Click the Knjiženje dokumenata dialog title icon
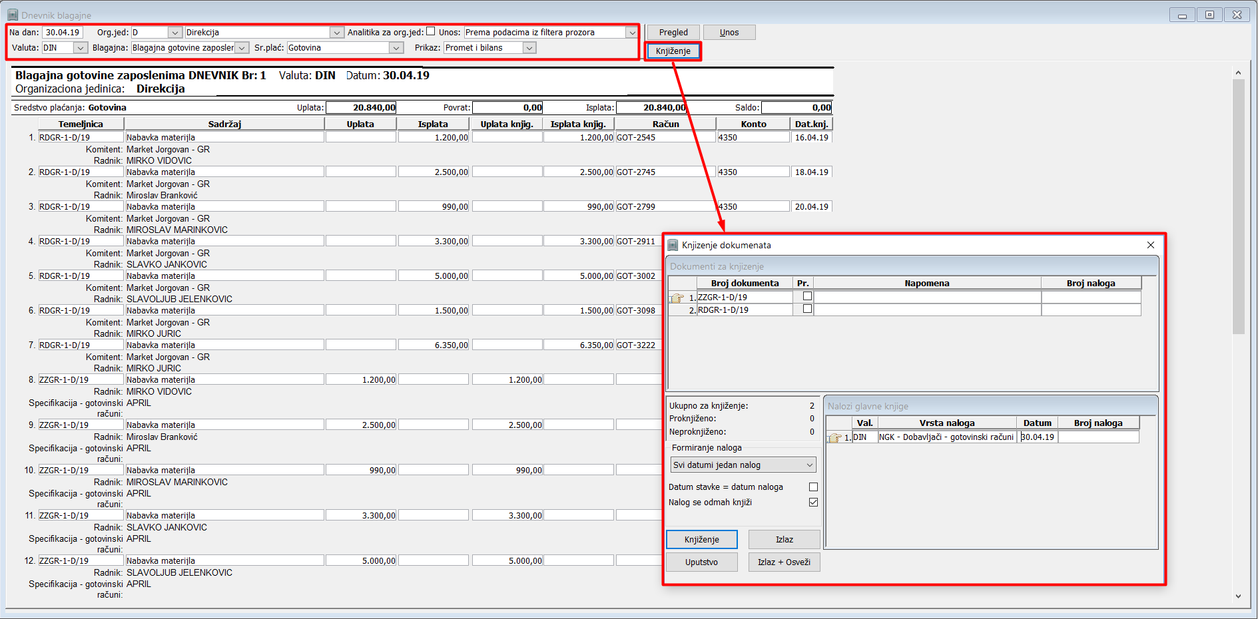1258x619 pixels. click(673, 245)
